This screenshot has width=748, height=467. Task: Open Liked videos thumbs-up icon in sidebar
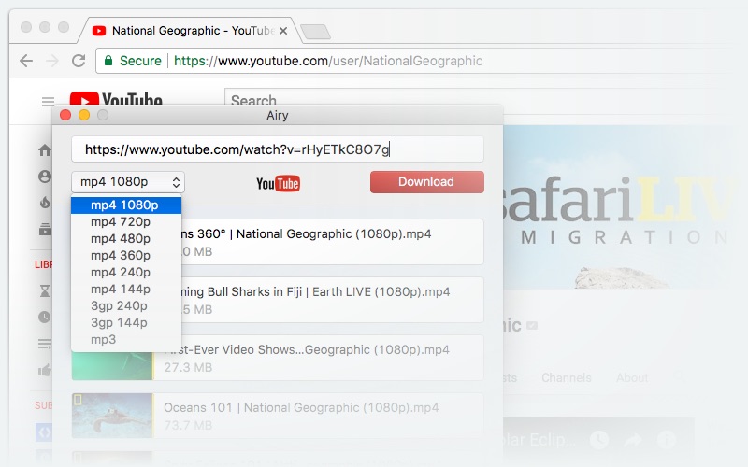pos(45,370)
